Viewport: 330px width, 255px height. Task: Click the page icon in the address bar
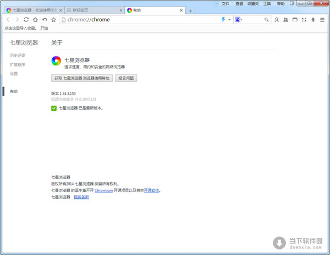(x=63, y=20)
